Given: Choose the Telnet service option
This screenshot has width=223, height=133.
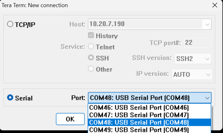Looking at the screenshot, I should [91, 47].
